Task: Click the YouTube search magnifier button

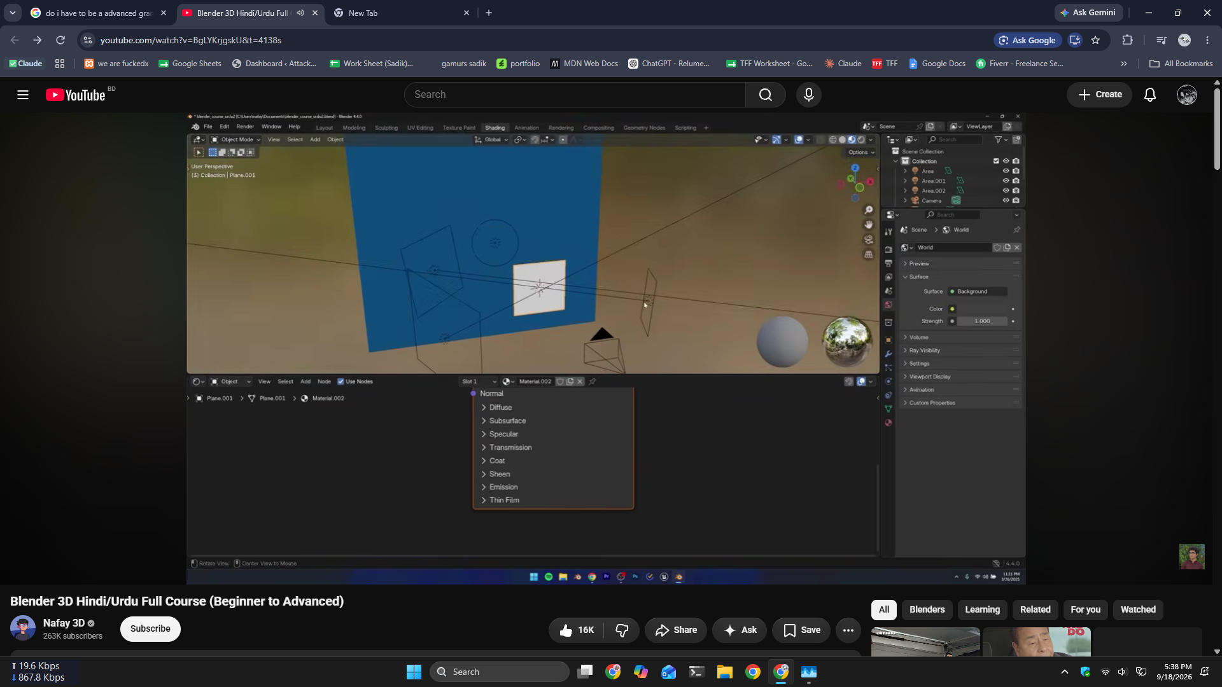Action: [765, 95]
